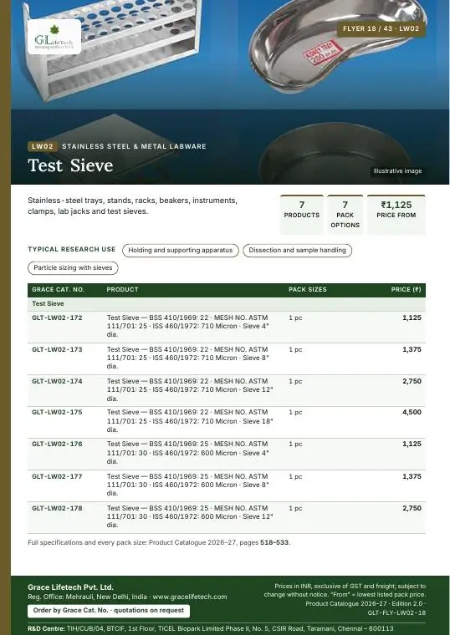Click the 7 PRODUCTS stat box
The image size is (450, 635).
click(x=302, y=214)
